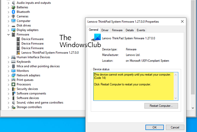The height and width of the screenshot is (132, 197).
Task: Expand the Processors node
Action: click(8, 85)
